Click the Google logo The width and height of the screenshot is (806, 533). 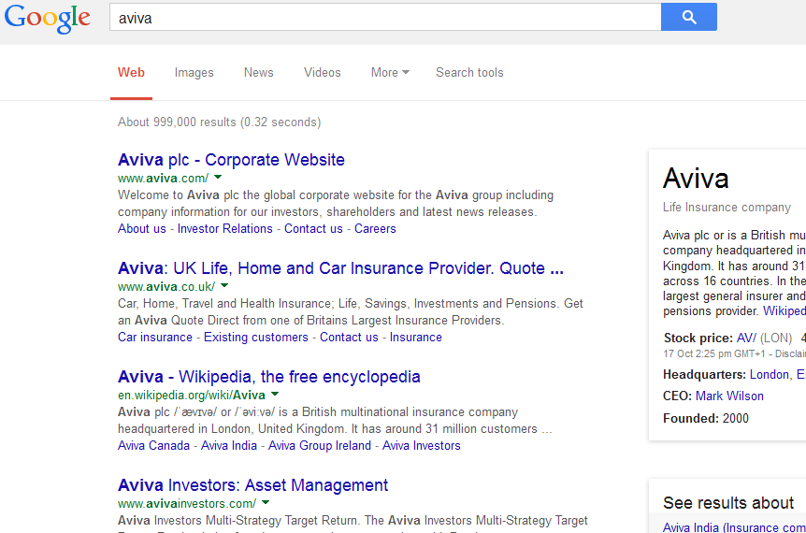(x=48, y=19)
